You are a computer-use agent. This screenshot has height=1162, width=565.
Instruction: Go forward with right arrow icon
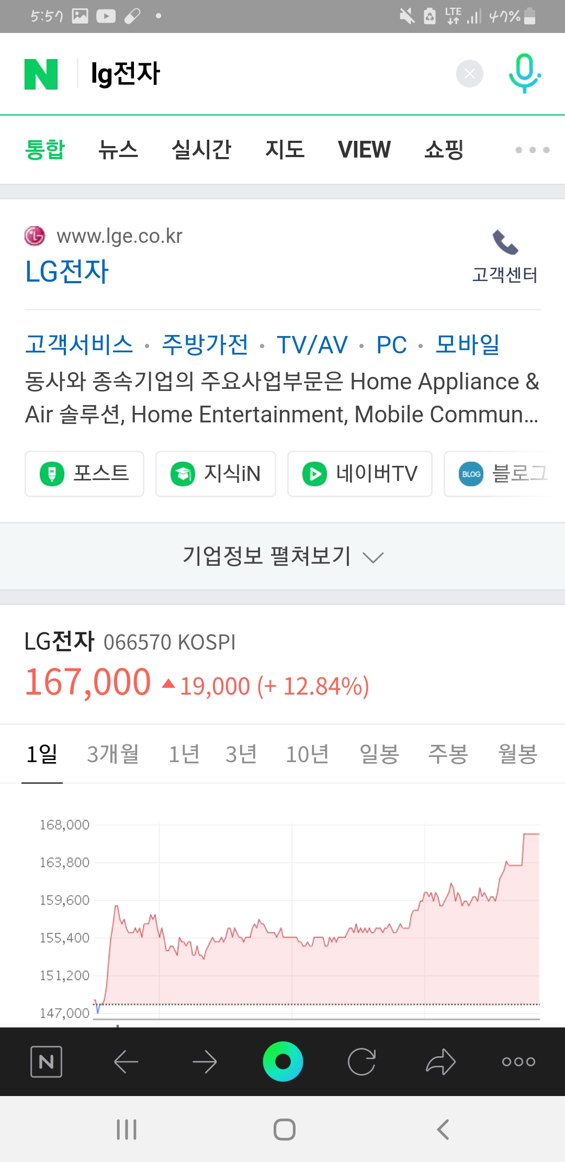click(x=205, y=1062)
